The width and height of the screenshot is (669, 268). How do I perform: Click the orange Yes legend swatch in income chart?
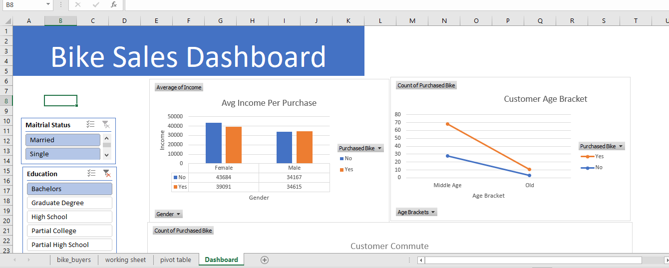341,170
